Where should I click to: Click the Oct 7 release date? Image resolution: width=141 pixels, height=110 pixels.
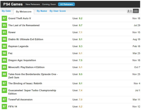137,67
